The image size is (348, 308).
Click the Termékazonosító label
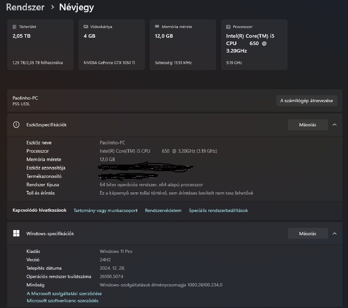(44, 176)
